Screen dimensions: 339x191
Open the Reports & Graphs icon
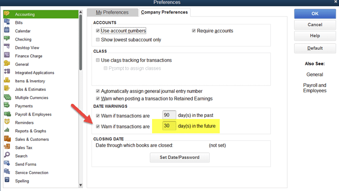[x=7, y=130]
